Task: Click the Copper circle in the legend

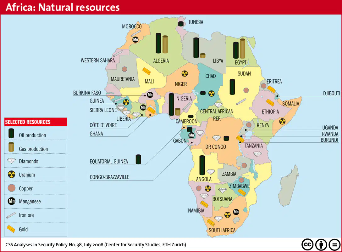Action: point(12,188)
